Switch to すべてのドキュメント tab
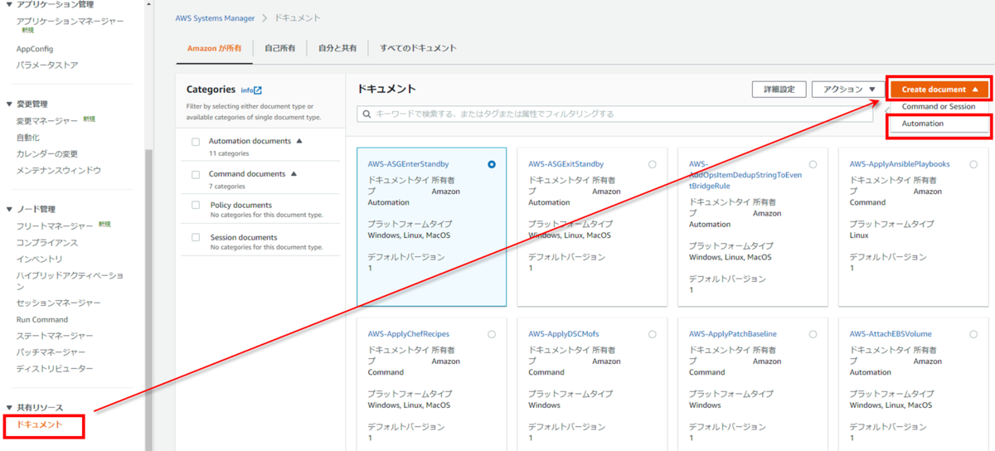Viewport: 995px width, 451px height. coord(418,48)
